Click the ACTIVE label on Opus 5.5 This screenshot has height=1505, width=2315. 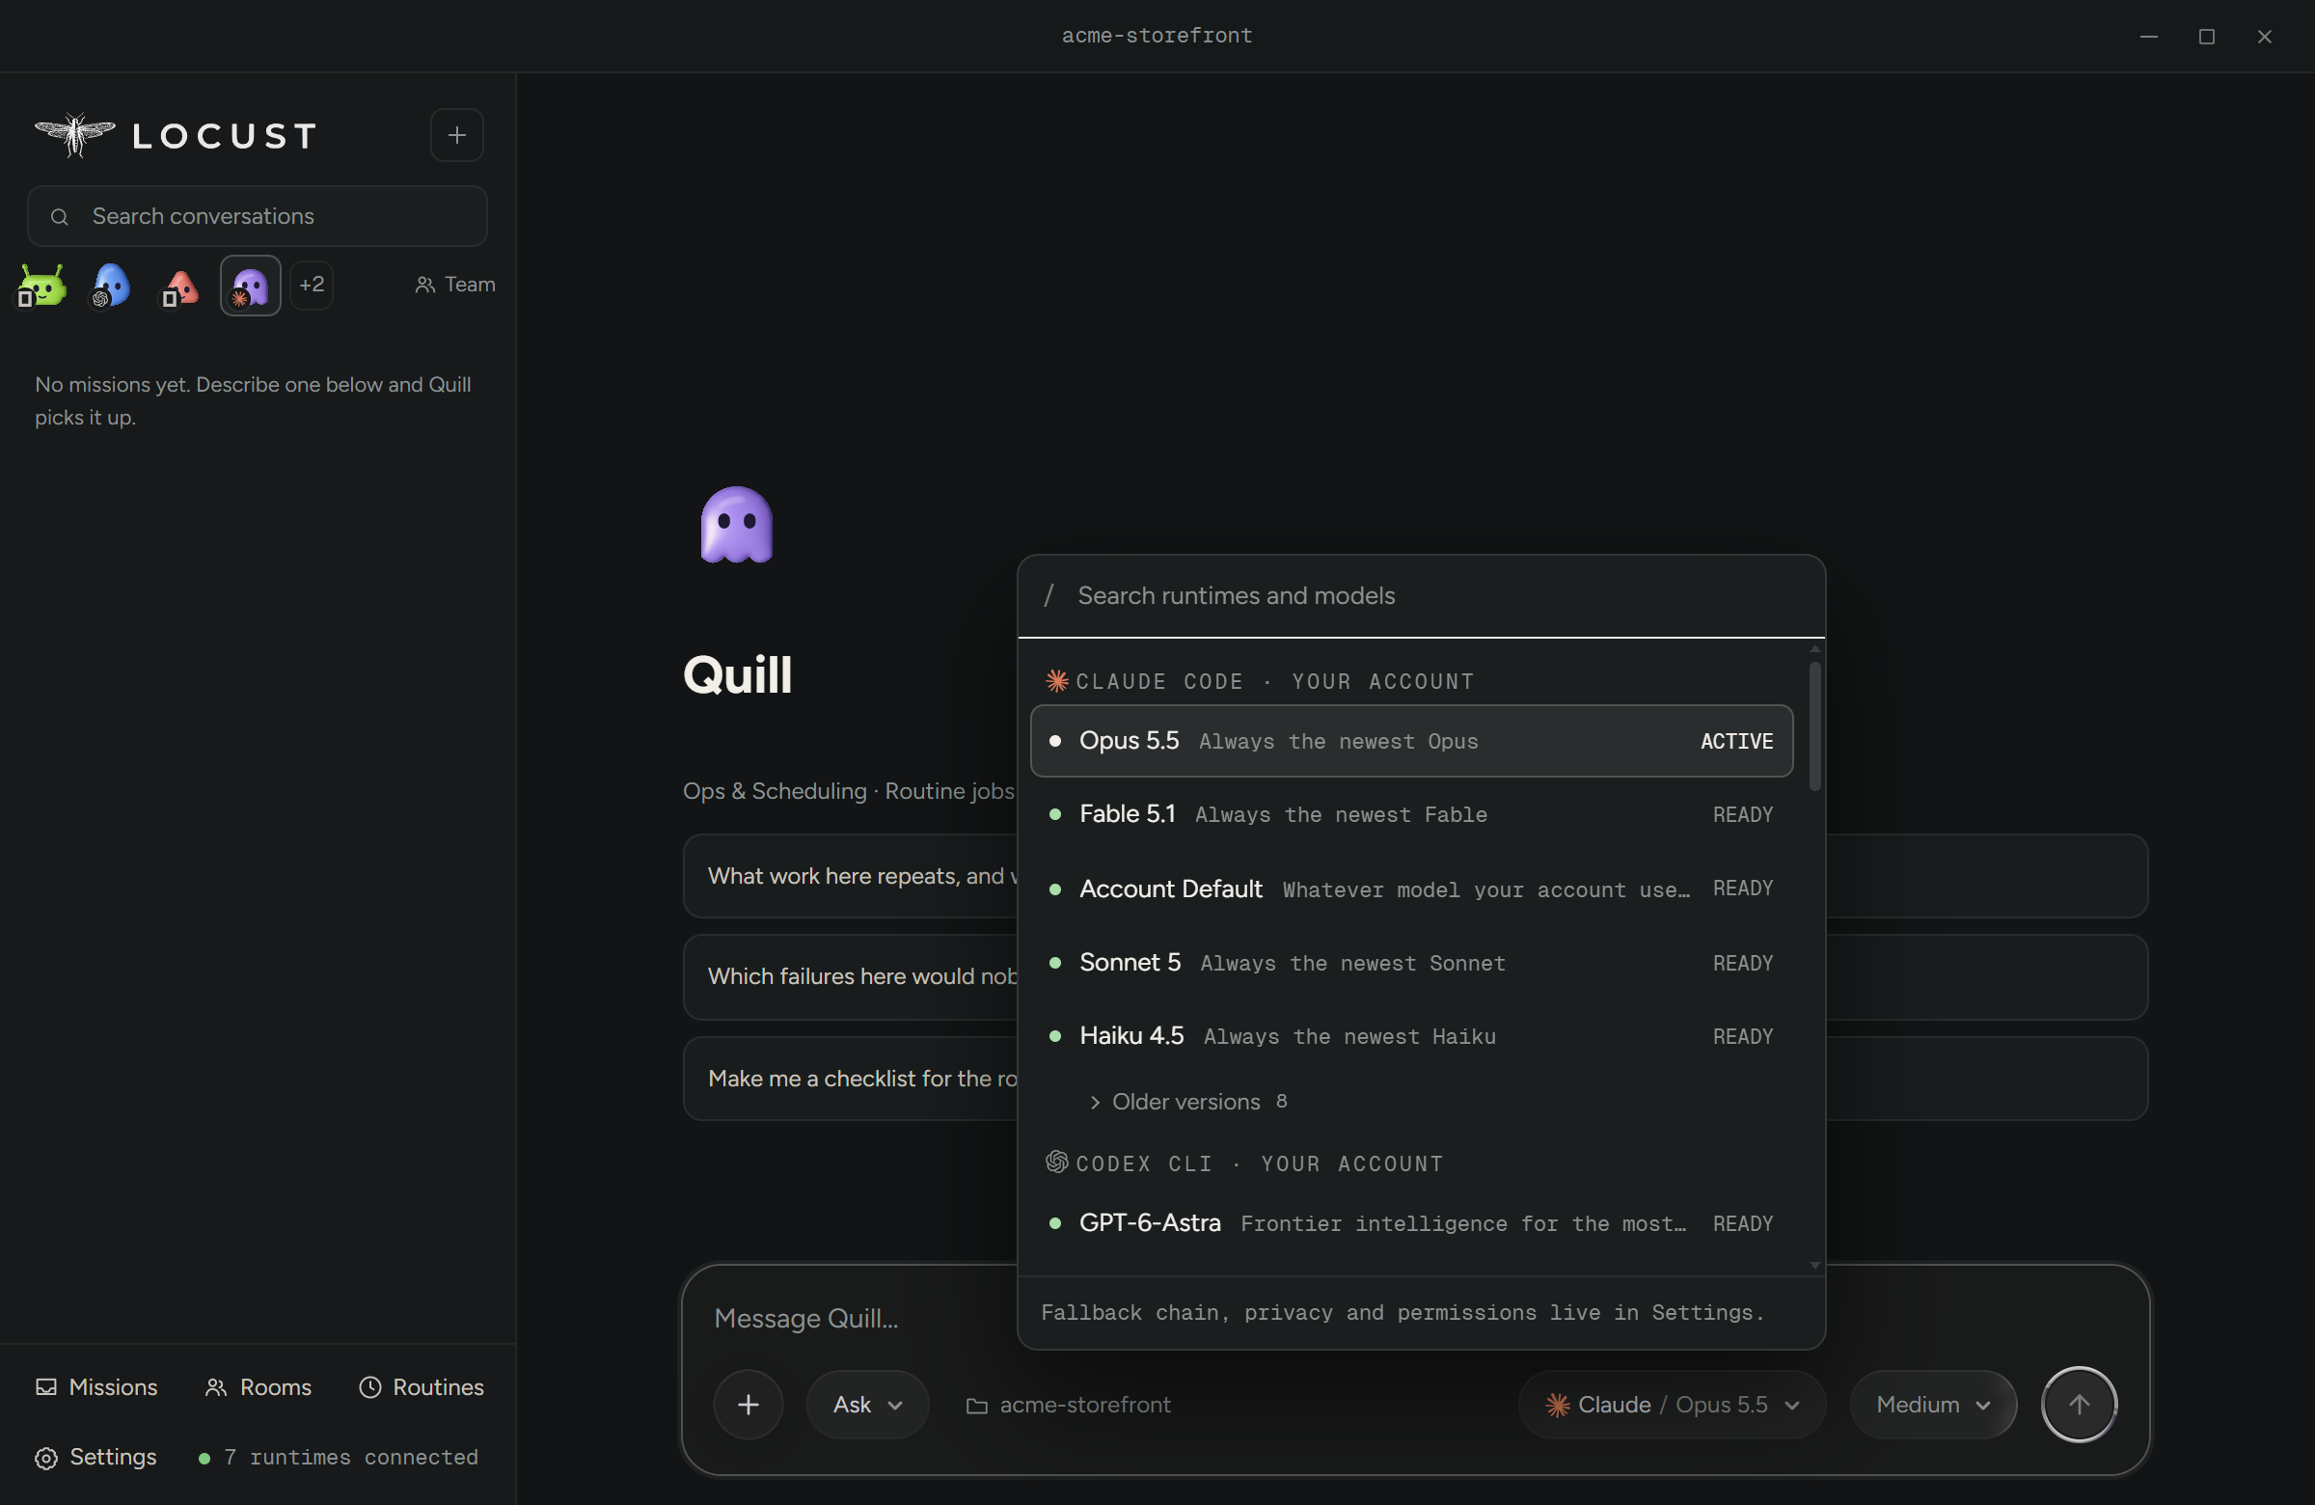coord(1736,741)
